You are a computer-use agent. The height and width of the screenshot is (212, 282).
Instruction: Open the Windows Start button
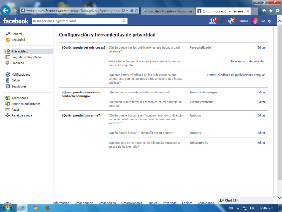(x=7, y=208)
